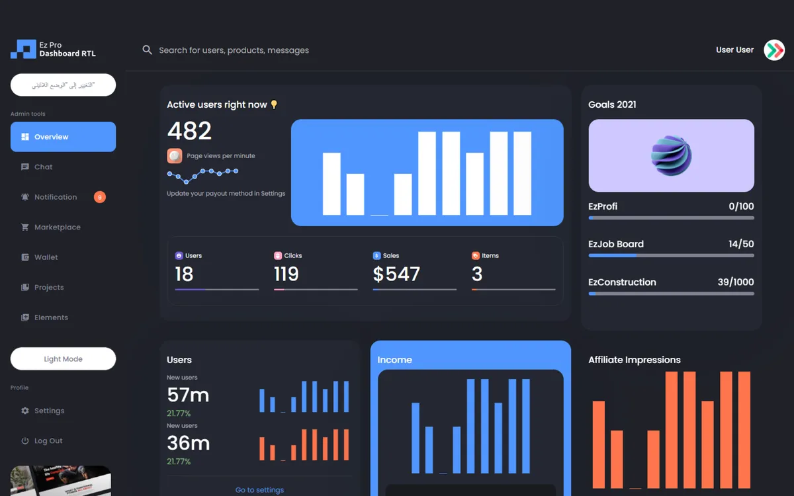Click the active users white bar chart

coord(427,173)
